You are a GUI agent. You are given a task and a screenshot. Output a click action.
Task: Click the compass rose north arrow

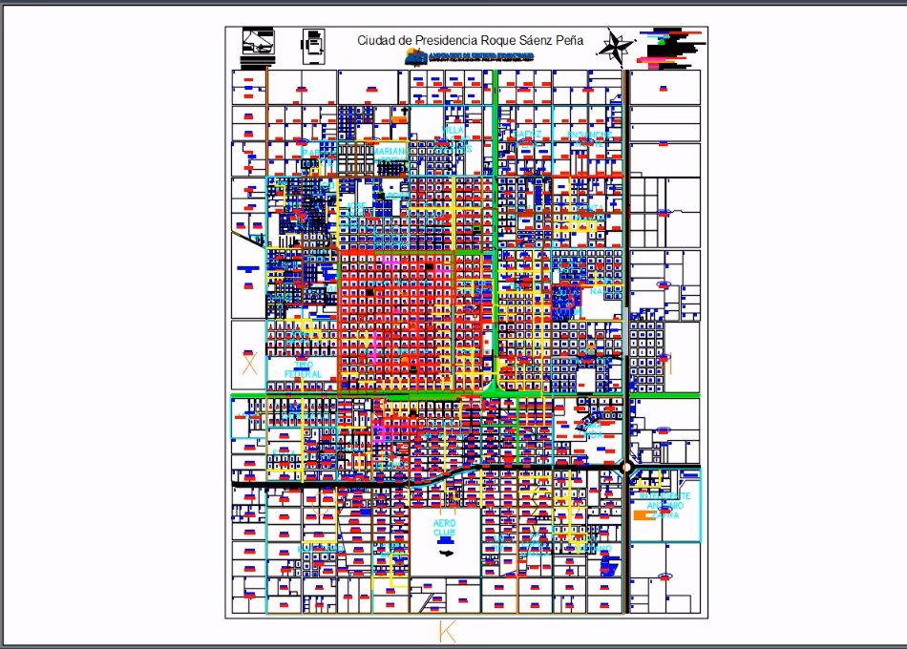616,45
